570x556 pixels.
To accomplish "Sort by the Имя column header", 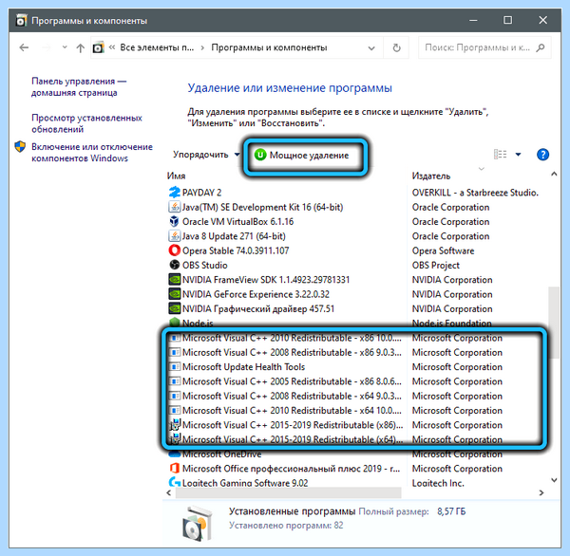I will 177,176.
